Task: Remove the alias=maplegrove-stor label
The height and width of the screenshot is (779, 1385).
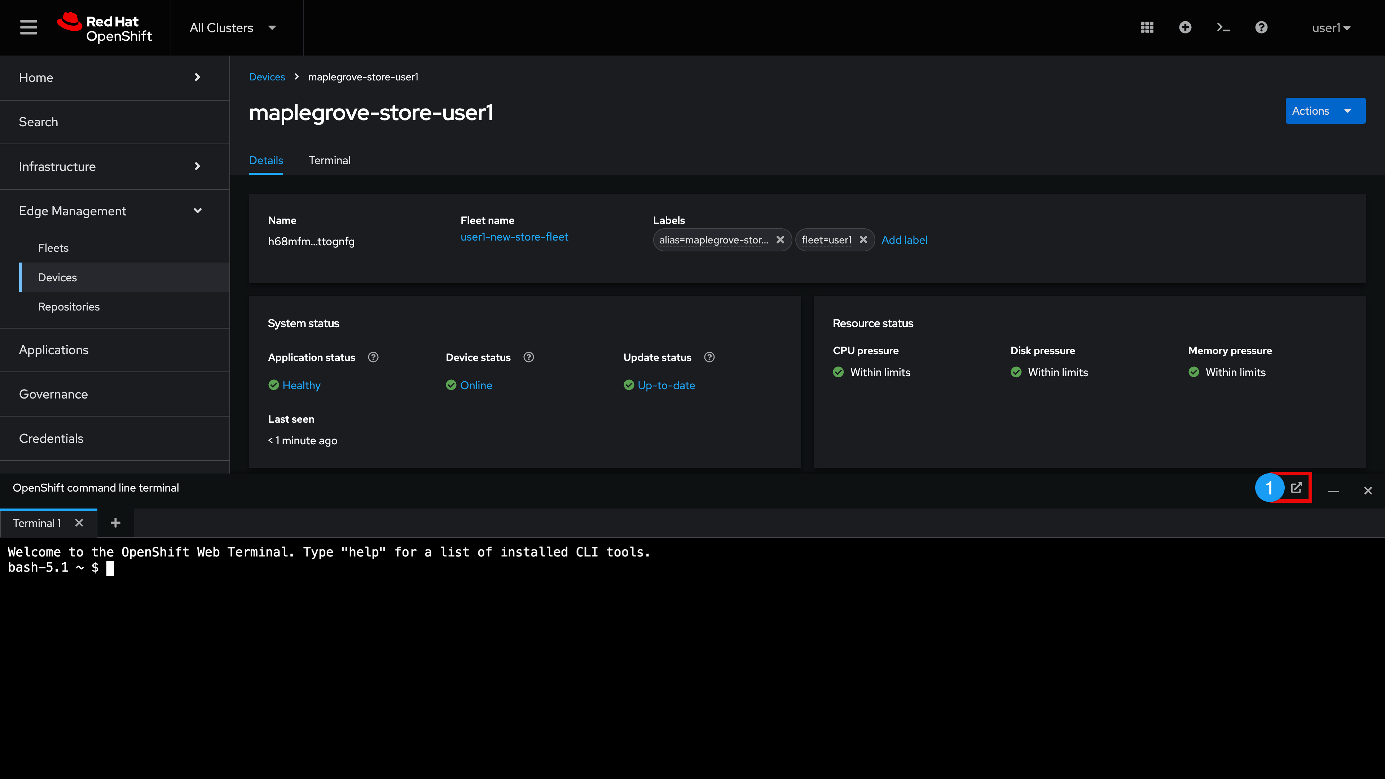Action: click(780, 240)
